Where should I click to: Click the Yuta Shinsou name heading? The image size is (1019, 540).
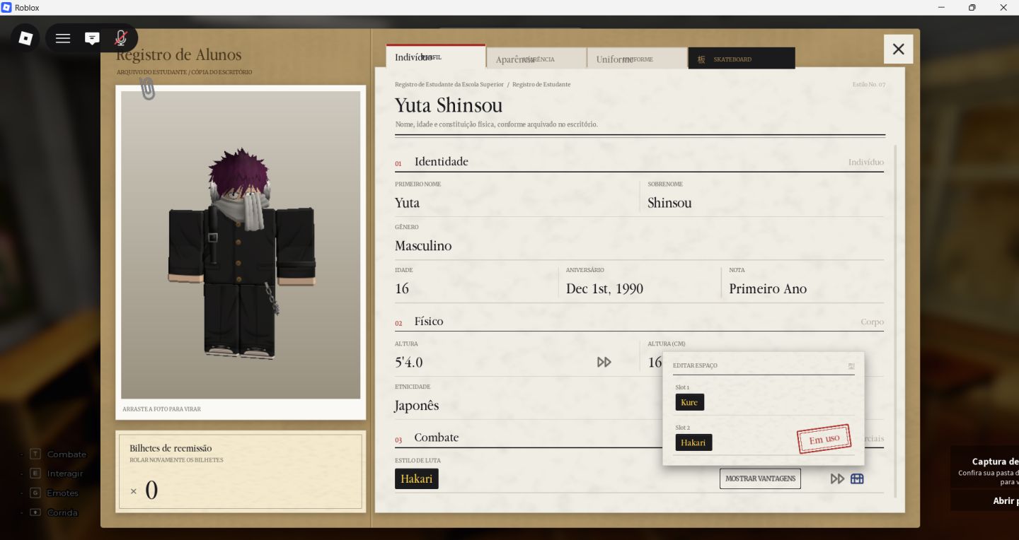449,105
